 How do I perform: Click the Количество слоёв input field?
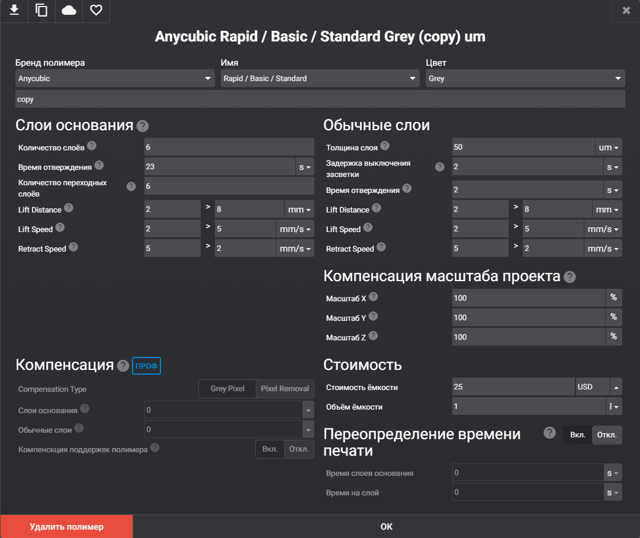(x=229, y=147)
